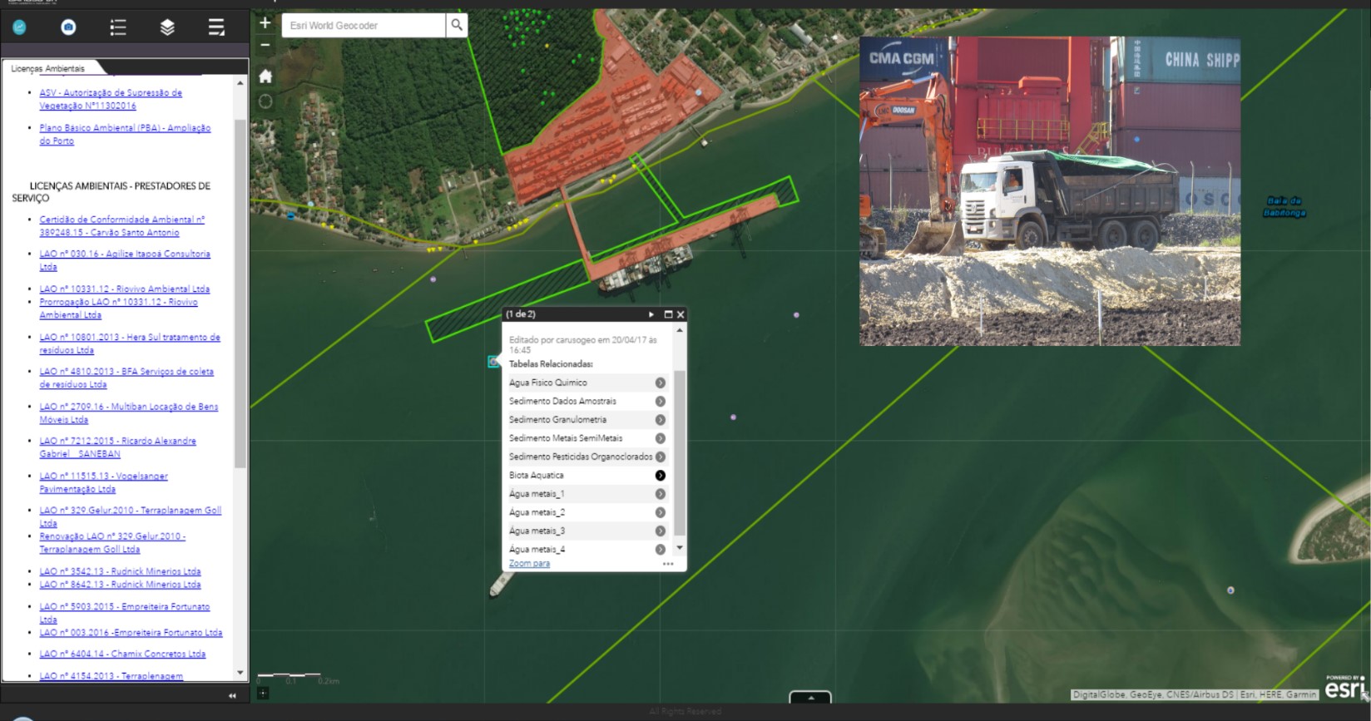Go to next feature in popup
1371x721 pixels.
point(651,314)
